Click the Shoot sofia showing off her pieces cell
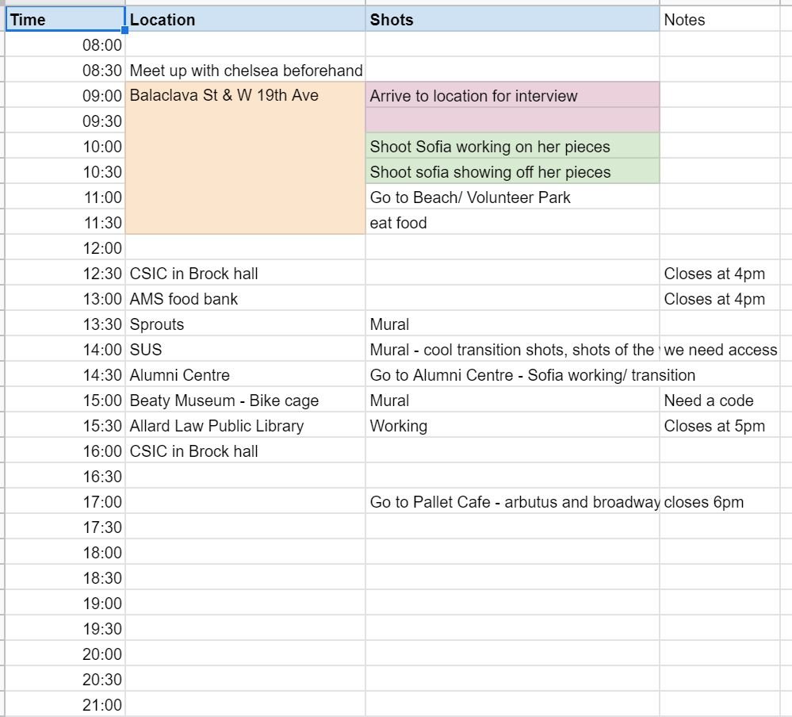792x717 pixels. [512, 172]
